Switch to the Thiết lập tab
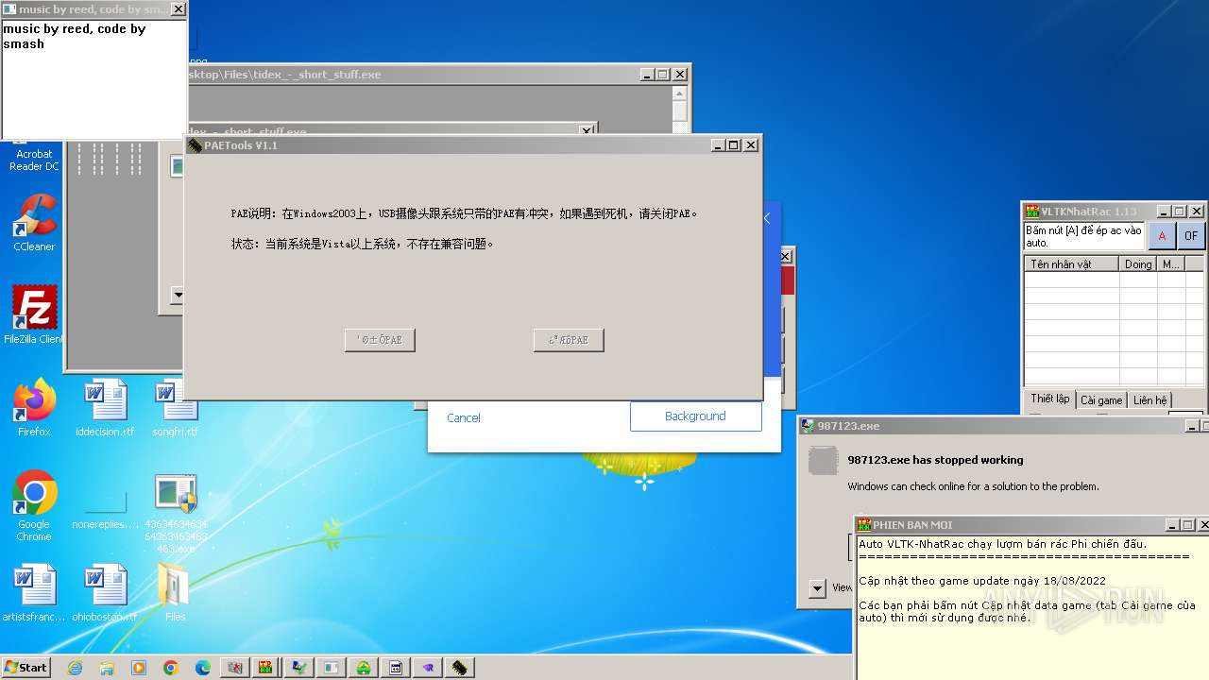Screen dimensions: 1209x680 [x=1050, y=399]
